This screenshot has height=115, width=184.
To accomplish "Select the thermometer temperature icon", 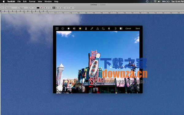I will (86, 29).
